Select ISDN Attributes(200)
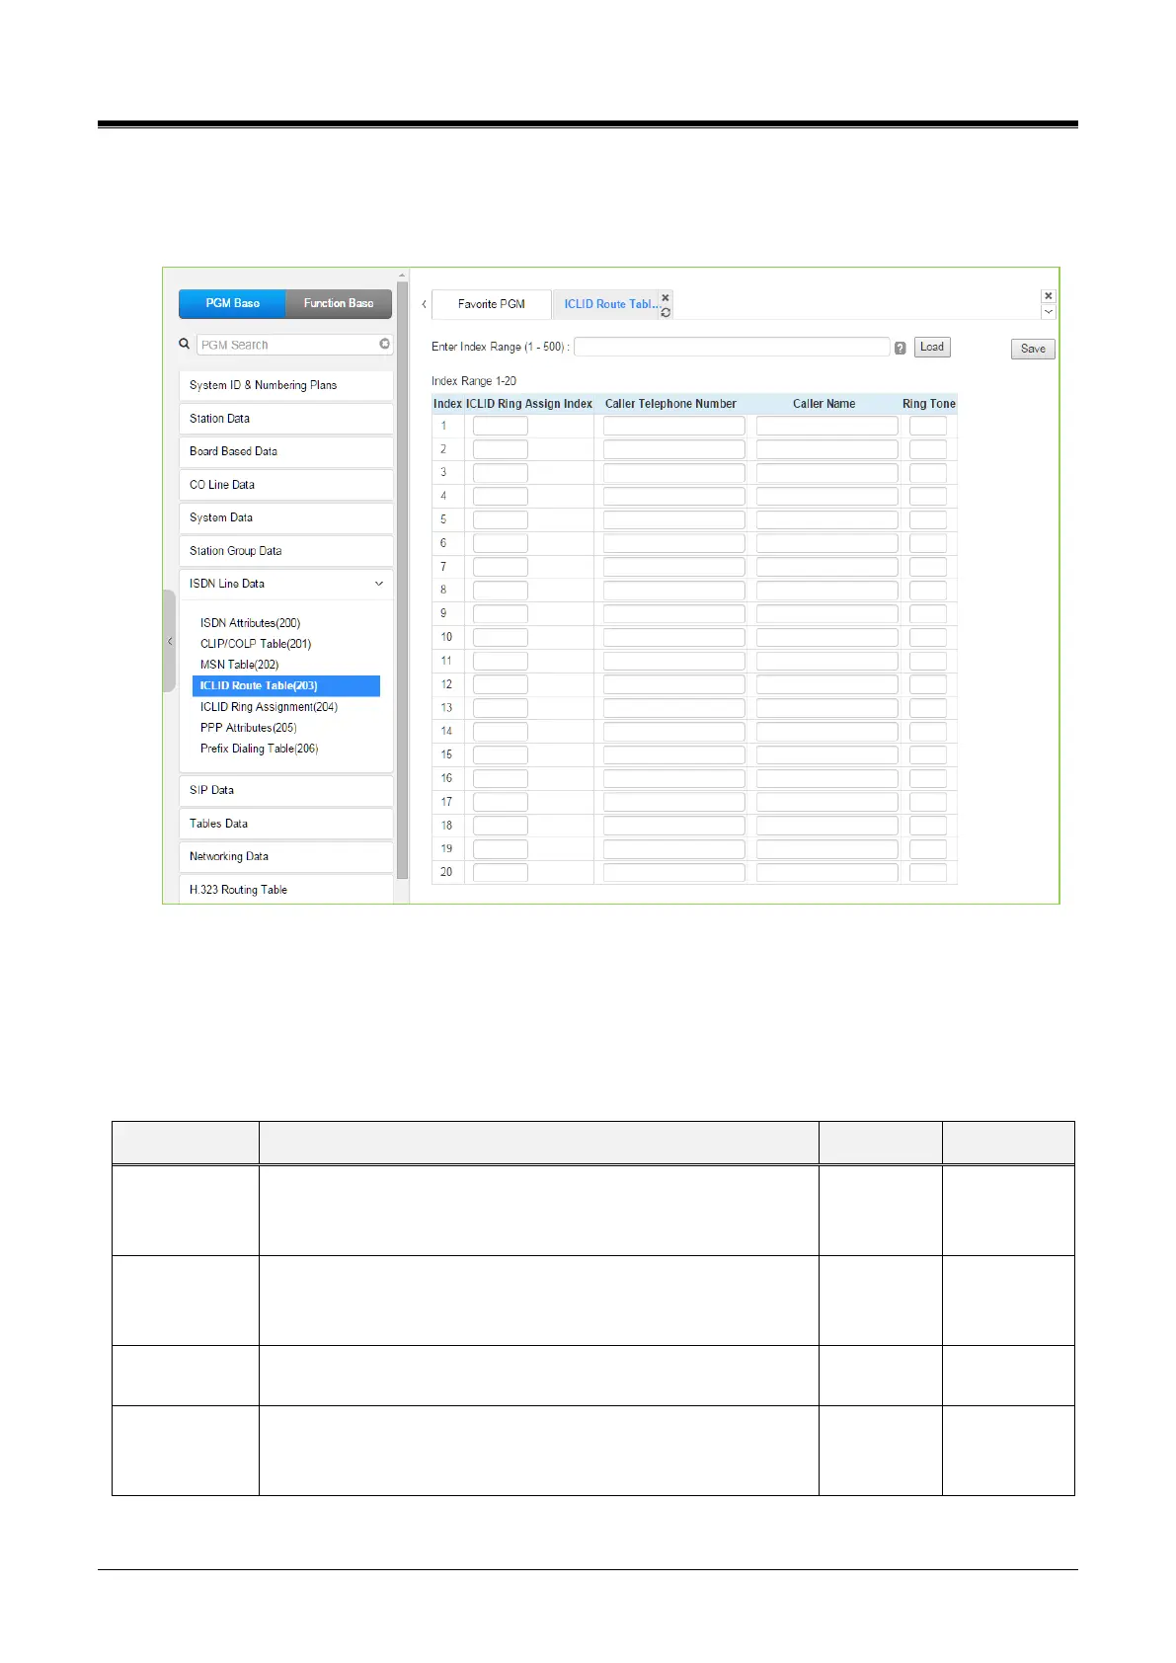Viewport: 1176px width, 1663px height. tap(250, 623)
